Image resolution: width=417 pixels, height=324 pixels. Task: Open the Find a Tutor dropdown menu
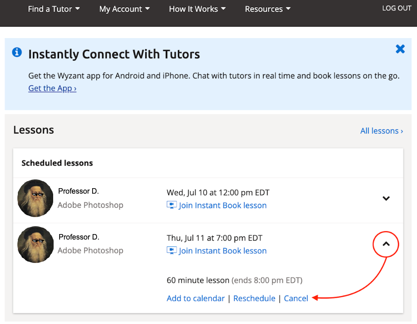(x=54, y=9)
